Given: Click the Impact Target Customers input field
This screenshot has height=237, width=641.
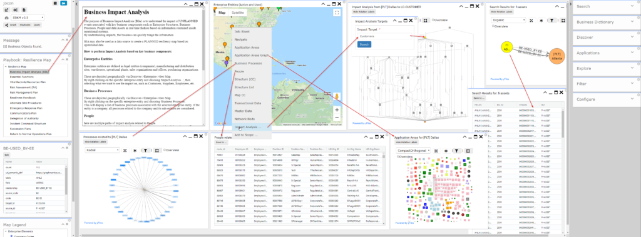Looking at the screenshot, I should pos(385,36).
